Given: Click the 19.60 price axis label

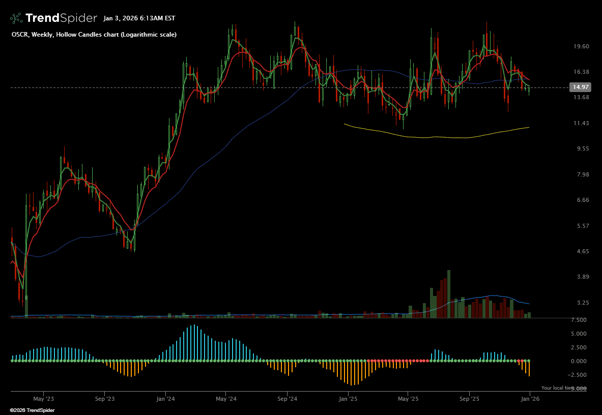Looking at the screenshot, I should (581, 46).
